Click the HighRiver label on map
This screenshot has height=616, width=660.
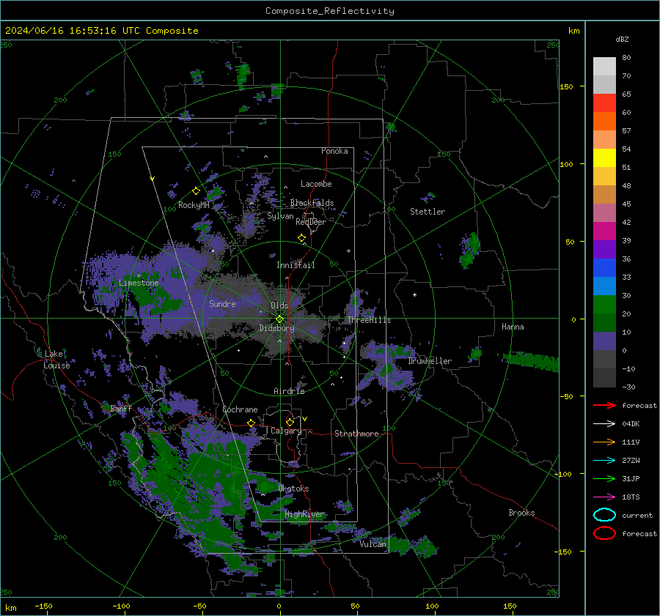[x=304, y=514]
